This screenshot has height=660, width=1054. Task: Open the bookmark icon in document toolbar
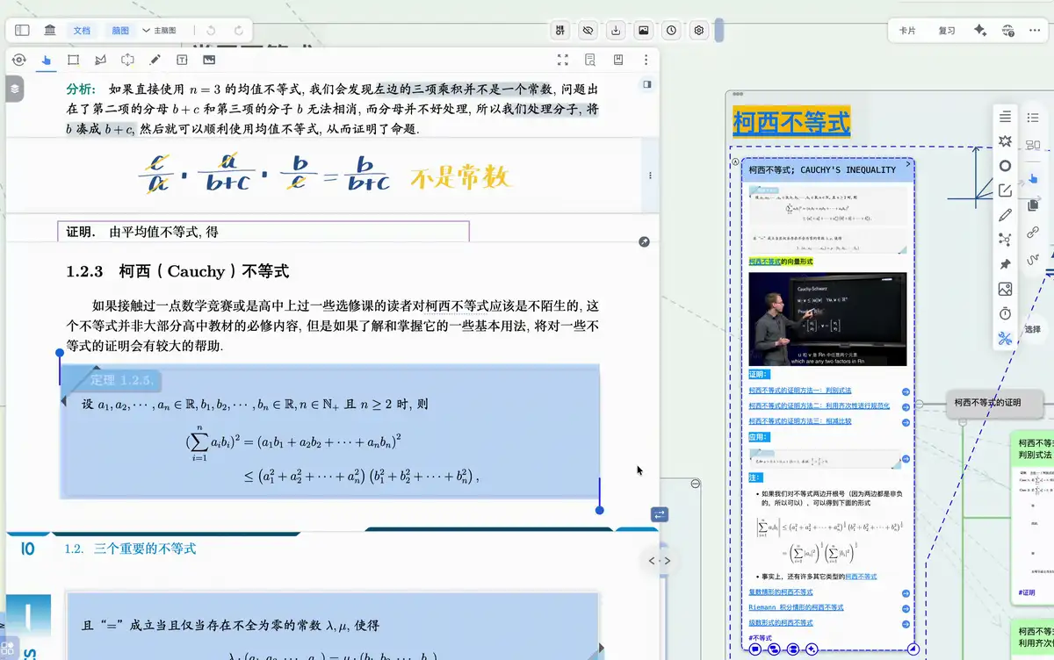(x=618, y=60)
